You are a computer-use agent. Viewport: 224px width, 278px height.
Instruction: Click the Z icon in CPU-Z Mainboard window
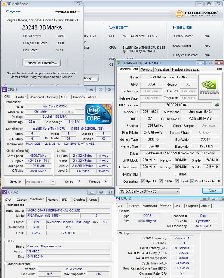(5, 192)
